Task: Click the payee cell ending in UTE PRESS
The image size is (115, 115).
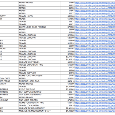Action: pos(10,81)
